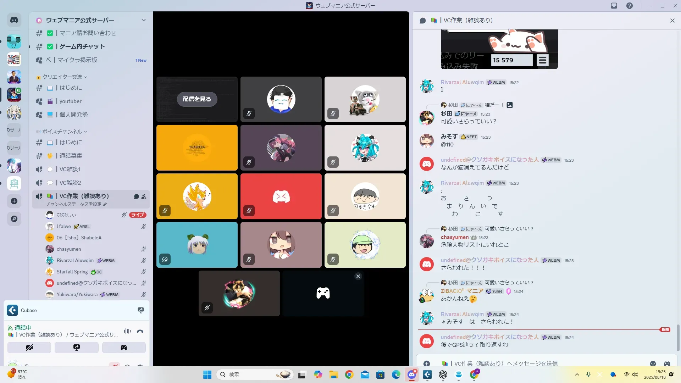Collapse クリエイター交流 category

pos(62,77)
